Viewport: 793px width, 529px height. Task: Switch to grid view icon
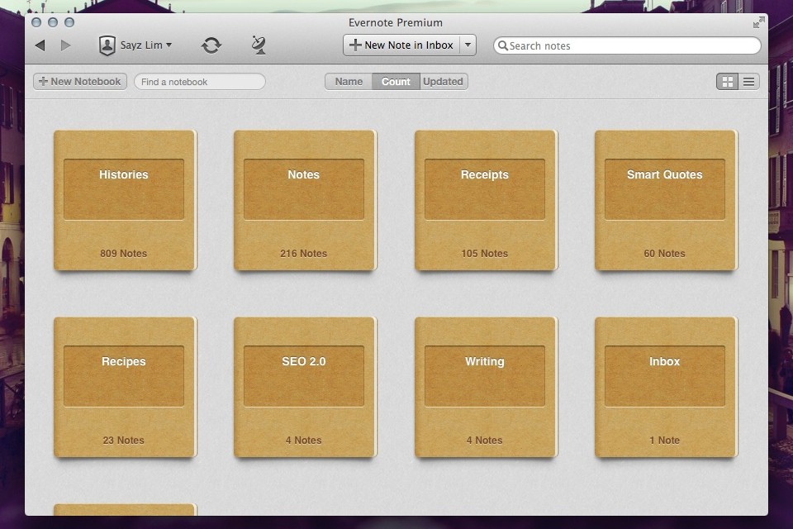coord(728,82)
